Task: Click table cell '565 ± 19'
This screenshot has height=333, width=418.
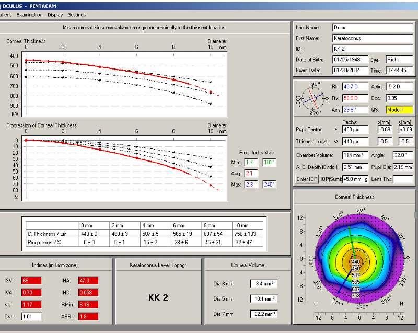Action: tap(187, 234)
